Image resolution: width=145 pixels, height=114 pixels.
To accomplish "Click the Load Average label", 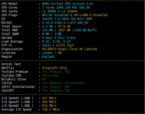I will coord(12,42).
